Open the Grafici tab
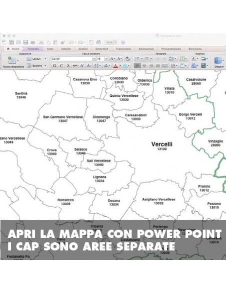 click(83, 49)
